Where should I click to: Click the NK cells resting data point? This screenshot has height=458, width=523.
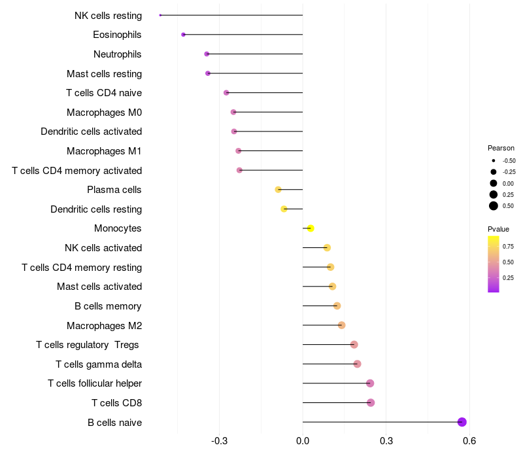[x=160, y=15]
